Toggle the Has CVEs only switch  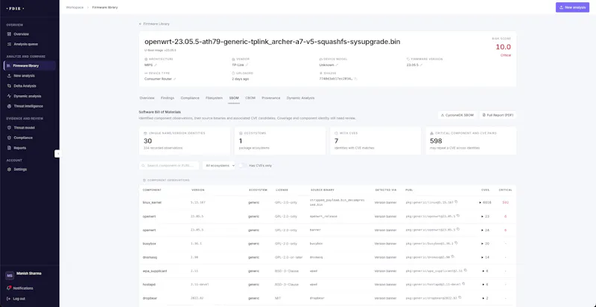coord(242,166)
